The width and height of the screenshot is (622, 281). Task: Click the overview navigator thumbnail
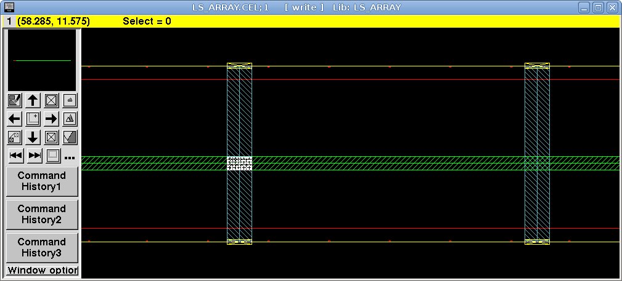(x=42, y=60)
